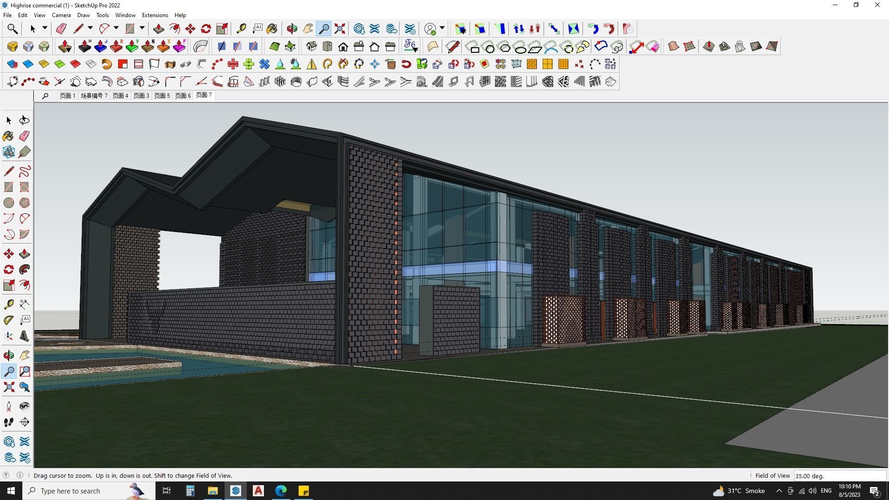
Task: Expand the Shapes tool dropdown arrow
Action: point(142,28)
